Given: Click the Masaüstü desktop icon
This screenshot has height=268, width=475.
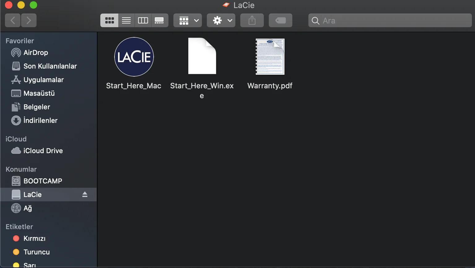Looking at the screenshot, I should (16, 93).
